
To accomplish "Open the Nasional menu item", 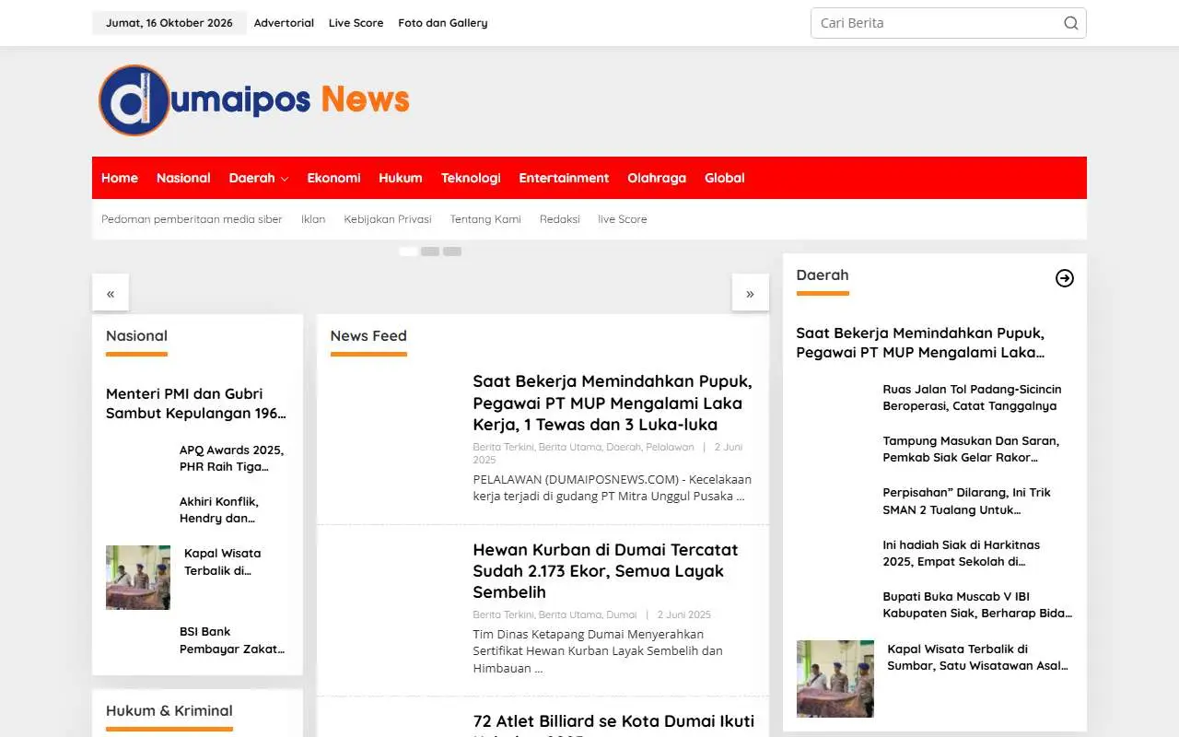I will [183, 178].
